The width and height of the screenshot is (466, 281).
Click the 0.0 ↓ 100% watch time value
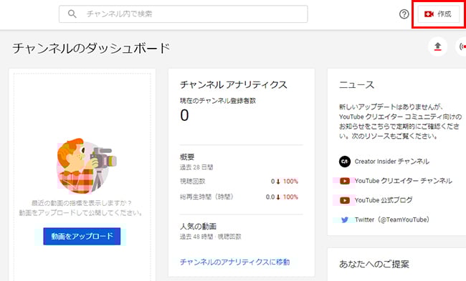pos(282,197)
